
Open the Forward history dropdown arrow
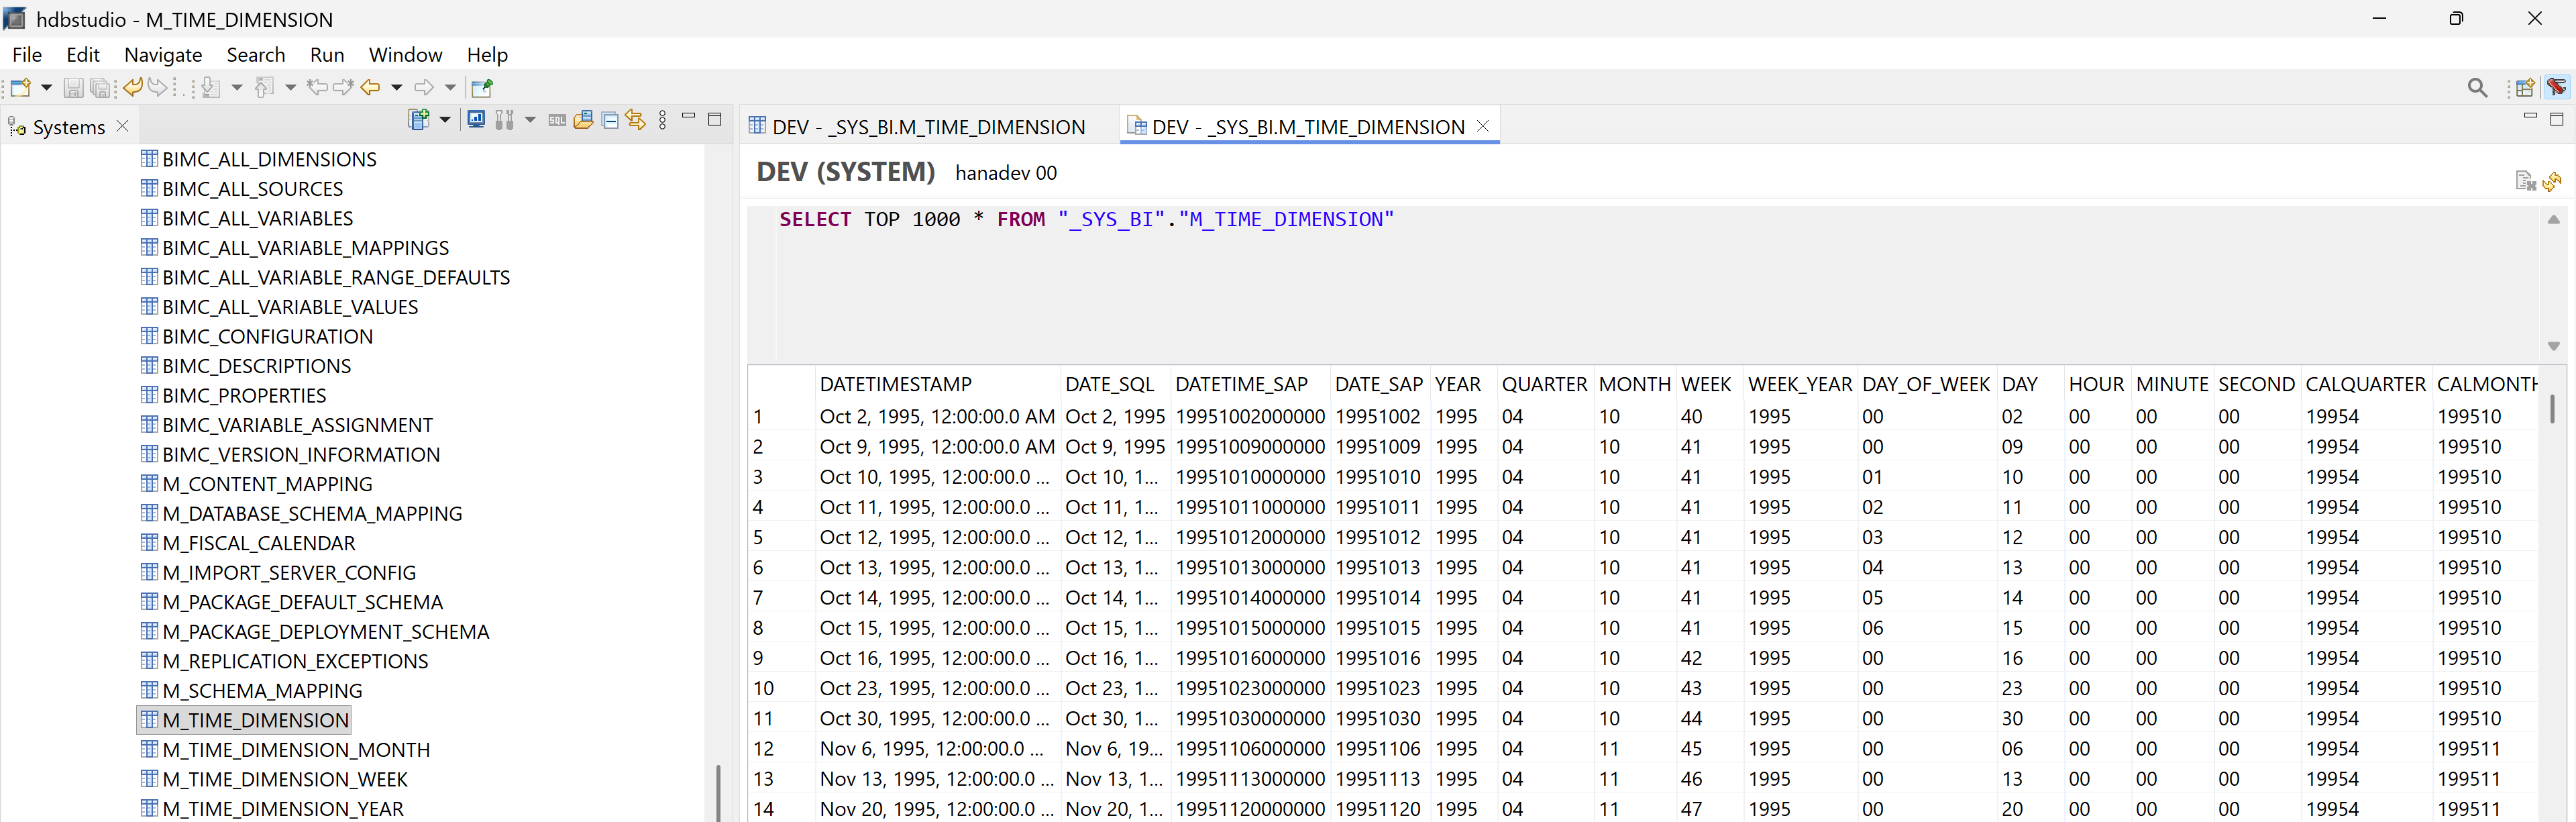click(x=450, y=88)
